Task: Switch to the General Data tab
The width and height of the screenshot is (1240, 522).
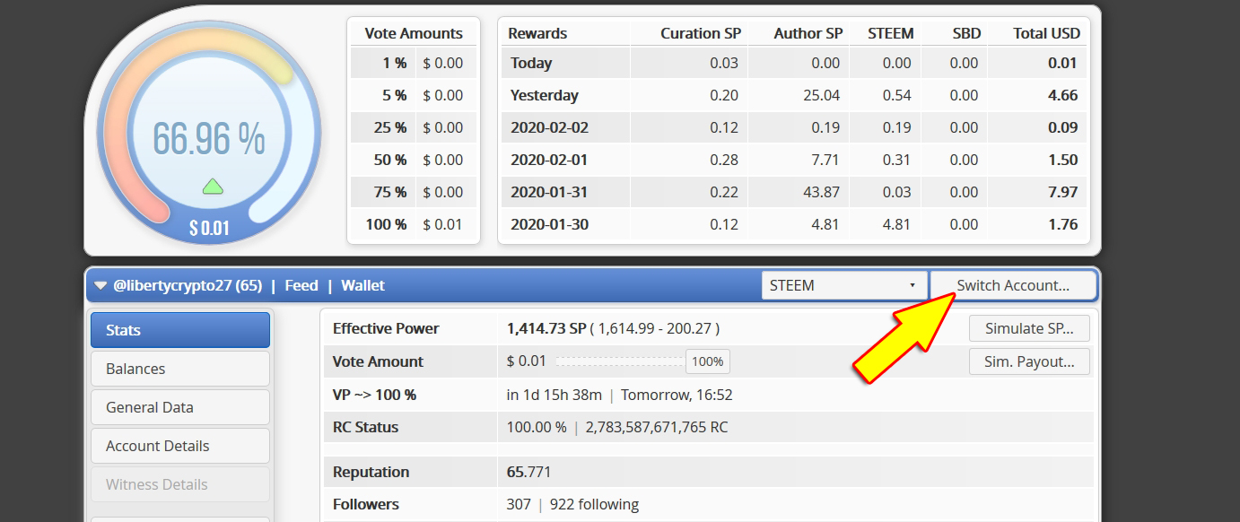Action: (180, 407)
